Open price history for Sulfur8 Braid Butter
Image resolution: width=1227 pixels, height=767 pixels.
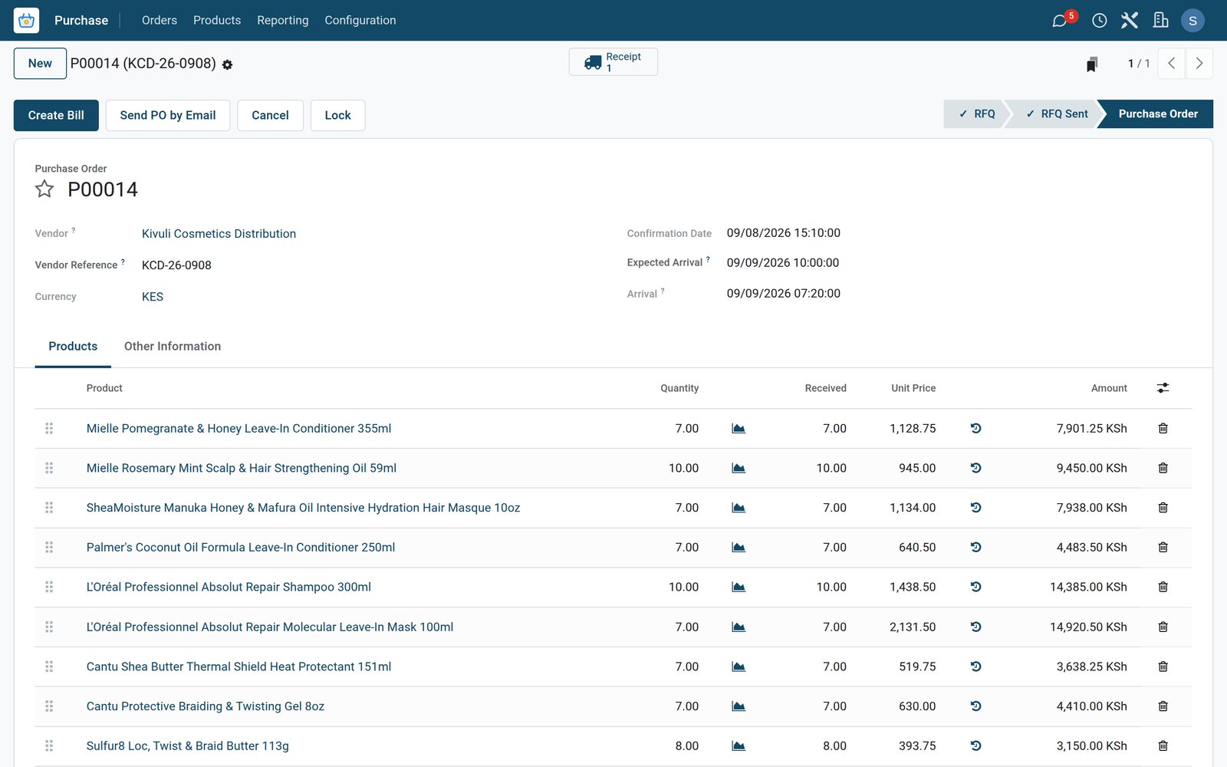pos(975,746)
